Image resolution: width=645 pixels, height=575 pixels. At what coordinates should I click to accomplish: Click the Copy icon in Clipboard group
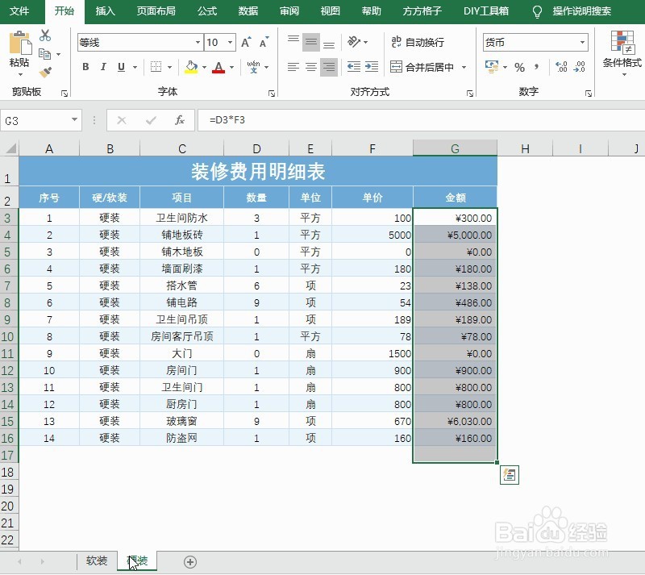pos(45,53)
